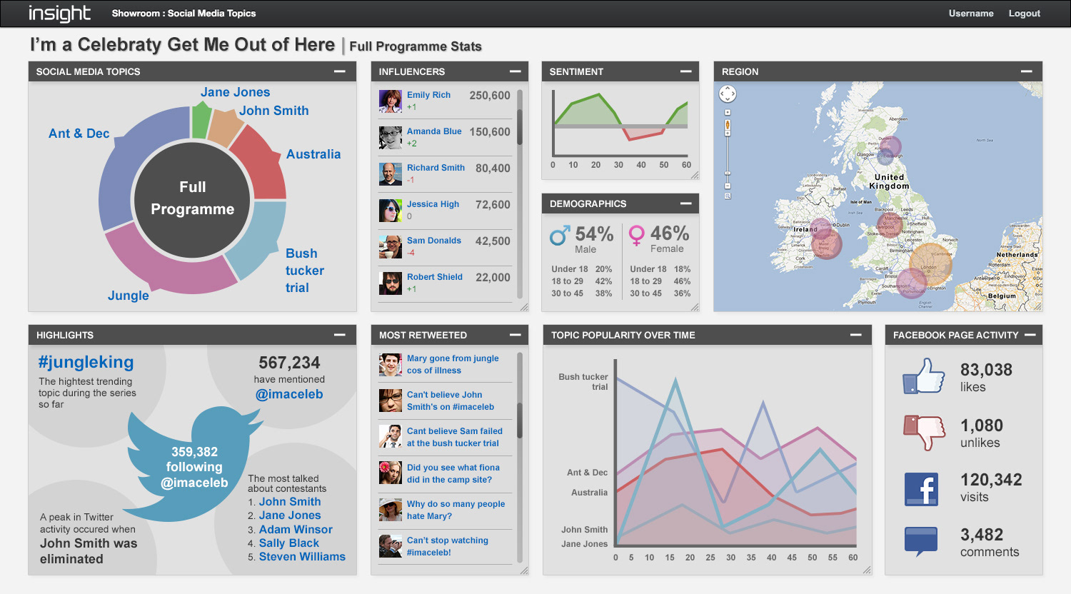Click the blue comments speech bubble icon
This screenshot has height=594, width=1071.
pos(920,541)
